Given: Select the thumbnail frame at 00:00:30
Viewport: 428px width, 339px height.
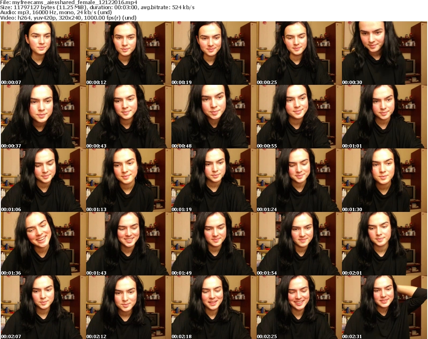Looking at the screenshot, I should [x=385, y=53].
